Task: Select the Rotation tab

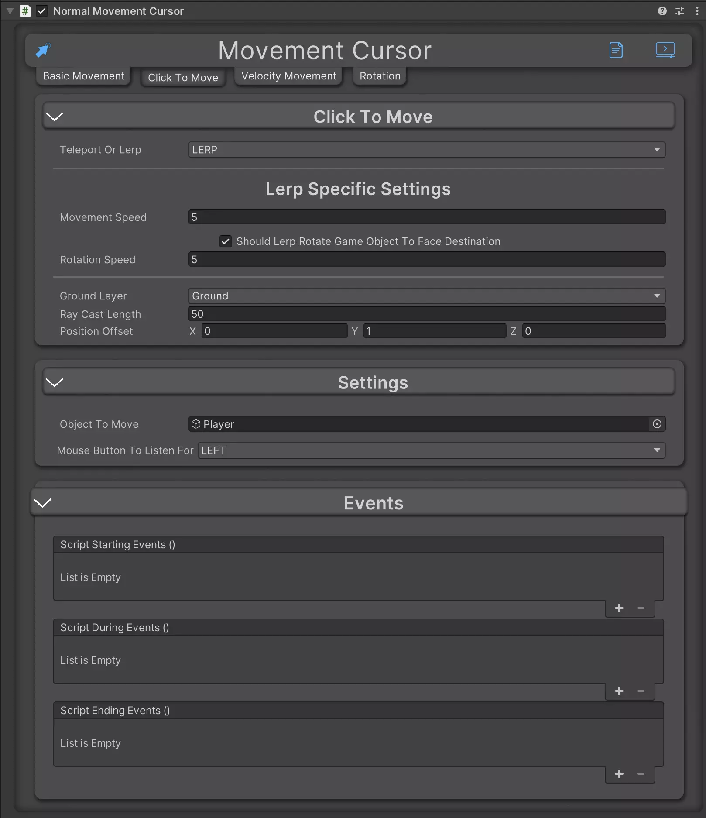Action: pyautogui.click(x=380, y=76)
